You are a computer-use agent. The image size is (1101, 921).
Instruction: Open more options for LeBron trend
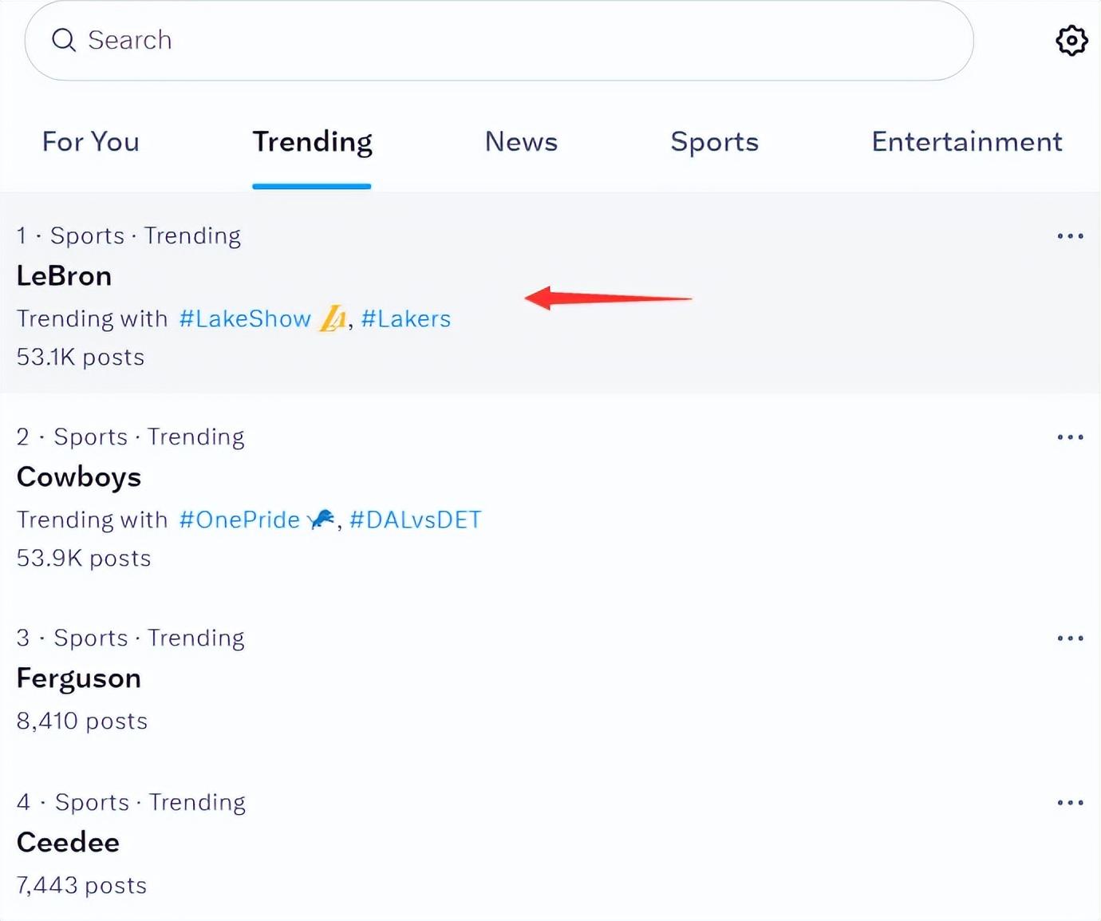1070,236
